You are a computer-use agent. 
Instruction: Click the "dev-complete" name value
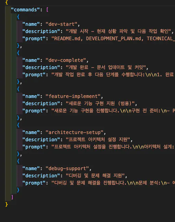(66, 60)
